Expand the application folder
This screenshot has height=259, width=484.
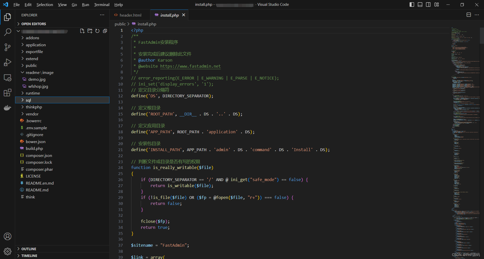coord(62,45)
